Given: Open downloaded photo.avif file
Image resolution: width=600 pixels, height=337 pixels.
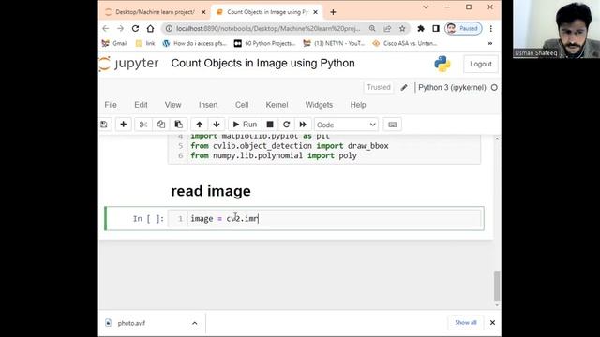Looking at the screenshot, I should pos(131,323).
